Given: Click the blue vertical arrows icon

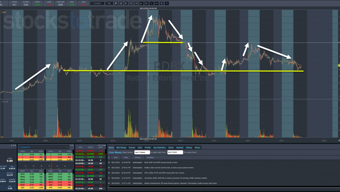Looking at the screenshot, I should pyautogui.click(x=162, y=3).
